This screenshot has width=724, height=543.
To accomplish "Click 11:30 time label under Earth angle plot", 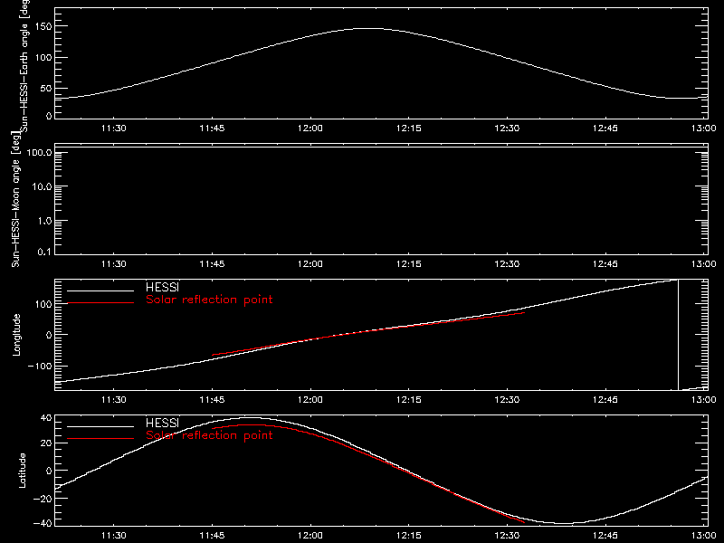I will click(x=114, y=128).
